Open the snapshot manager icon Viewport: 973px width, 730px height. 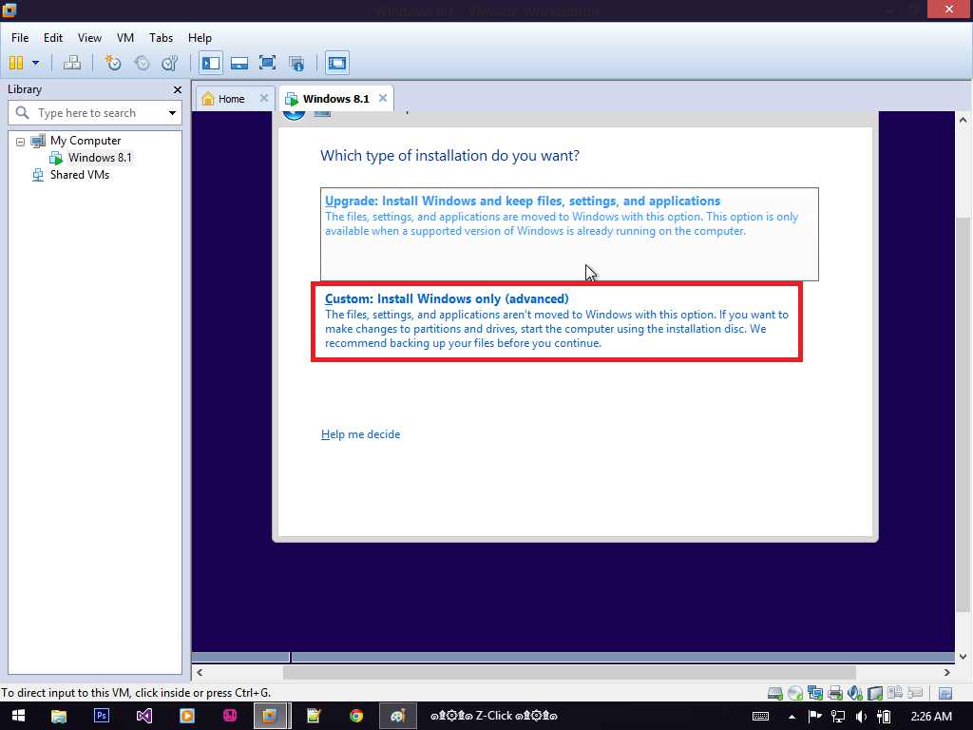[x=170, y=63]
